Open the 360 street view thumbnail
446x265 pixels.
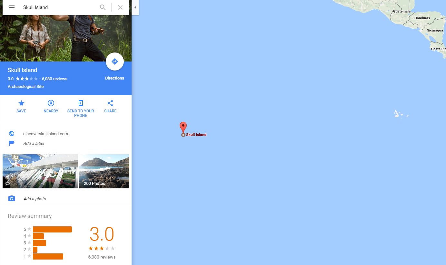click(40, 171)
